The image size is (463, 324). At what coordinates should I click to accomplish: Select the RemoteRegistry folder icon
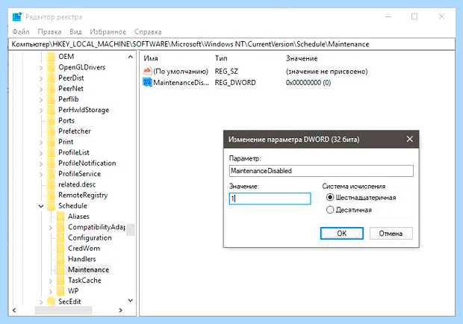(52, 195)
